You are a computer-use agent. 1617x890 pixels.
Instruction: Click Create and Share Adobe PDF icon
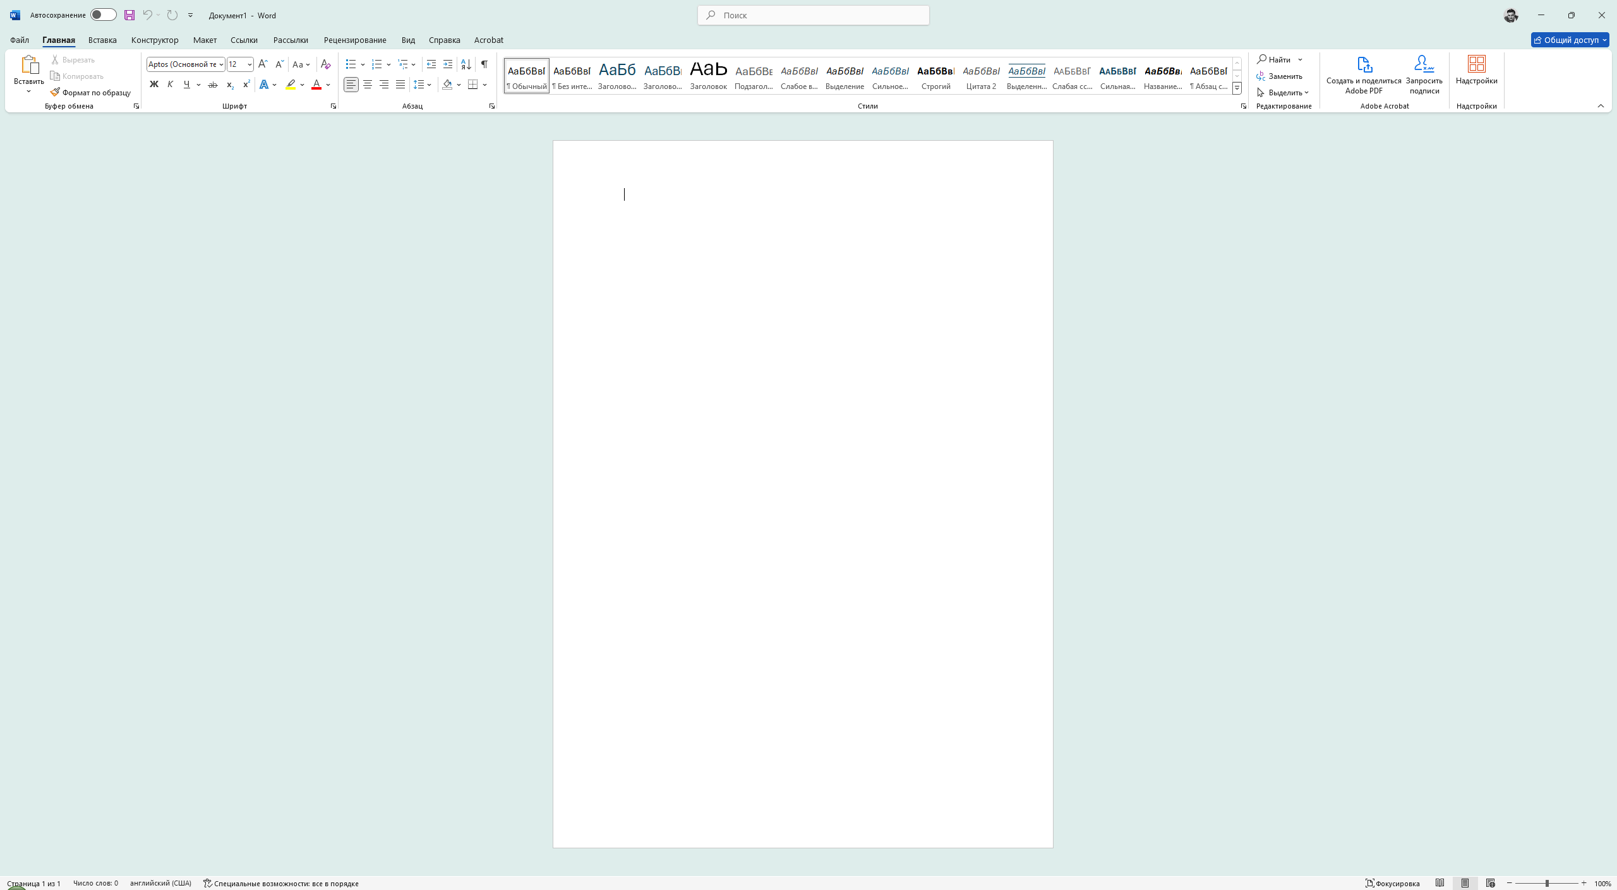click(x=1364, y=65)
